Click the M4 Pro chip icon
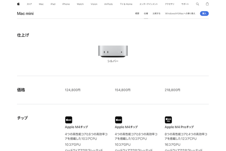The height and width of the screenshot is (151, 226). tap(168, 120)
